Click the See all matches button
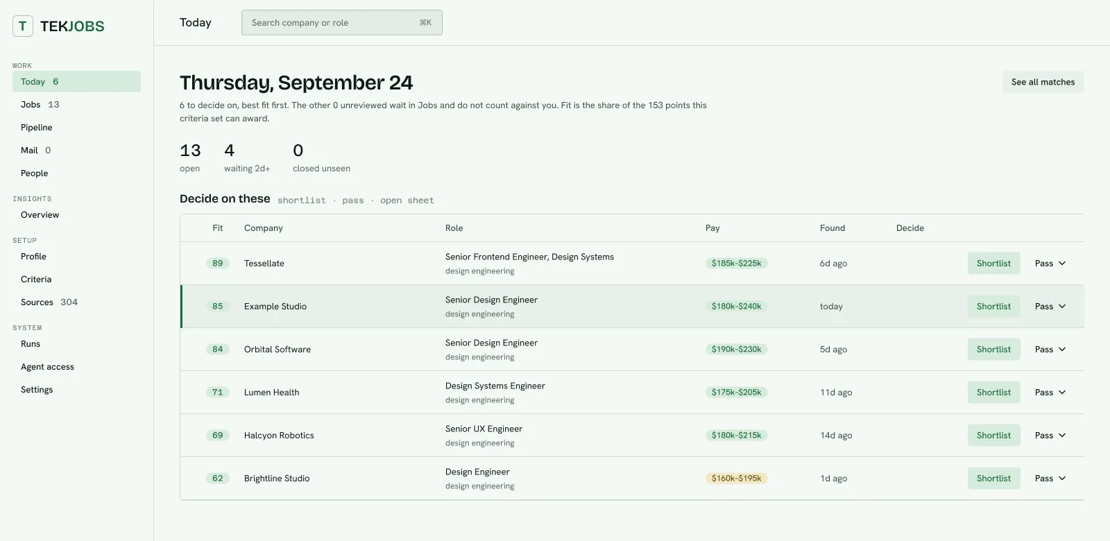The width and height of the screenshot is (1110, 541). 1043,82
